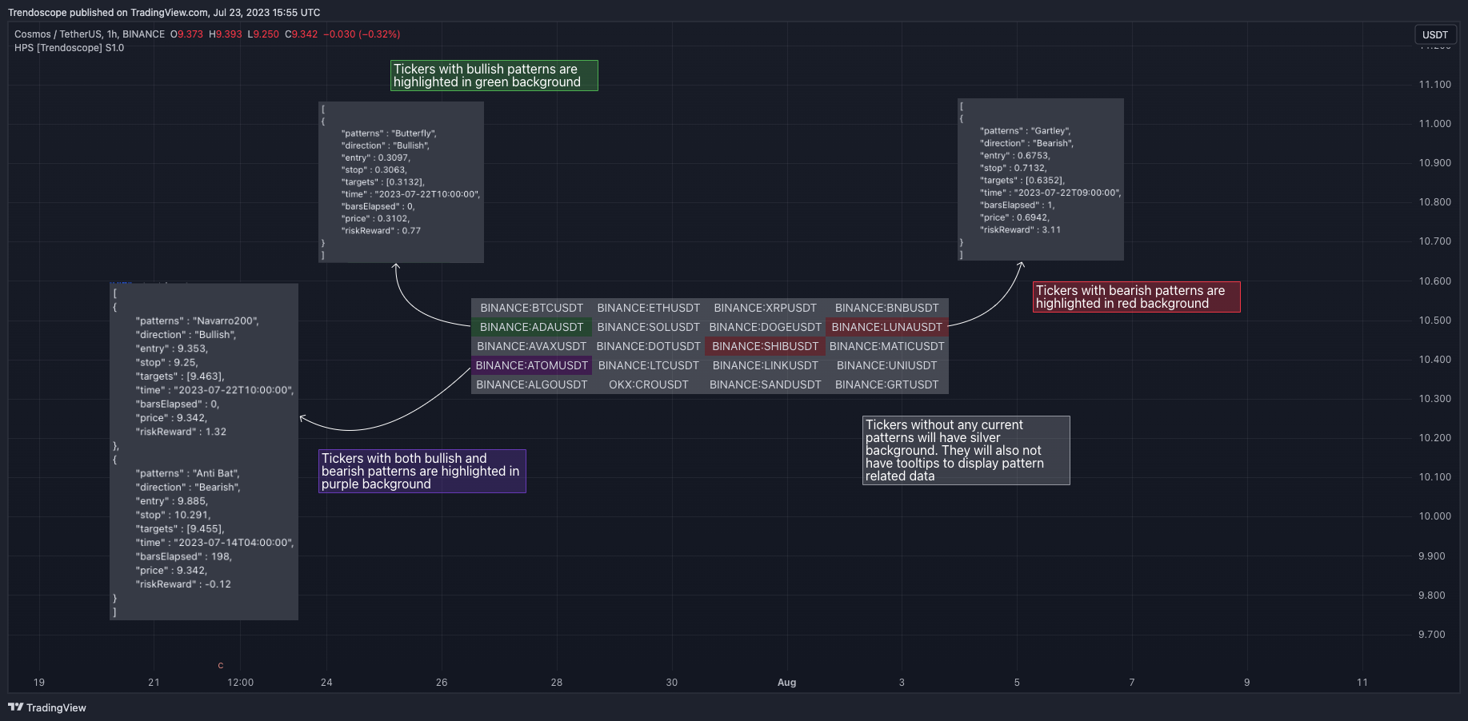The width and height of the screenshot is (1468, 721).
Task: Click the 26 date label on time axis
Action: coord(442,683)
